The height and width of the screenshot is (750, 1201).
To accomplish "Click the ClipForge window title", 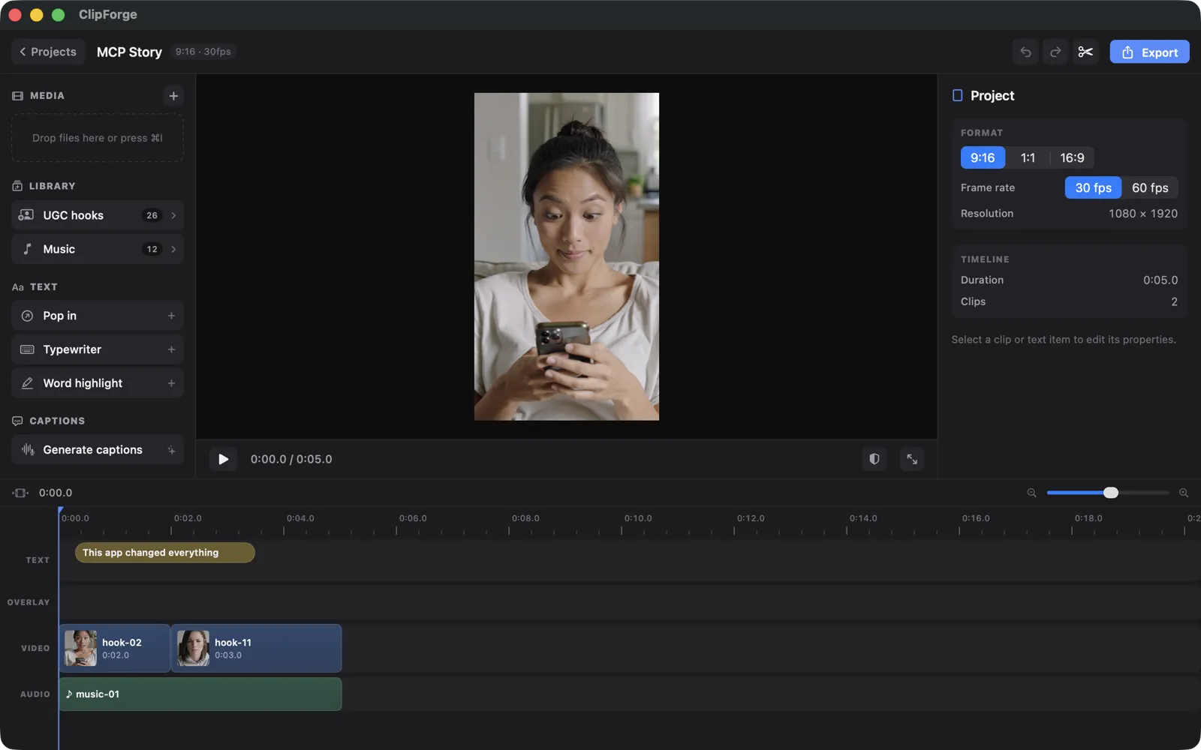I will (x=108, y=14).
